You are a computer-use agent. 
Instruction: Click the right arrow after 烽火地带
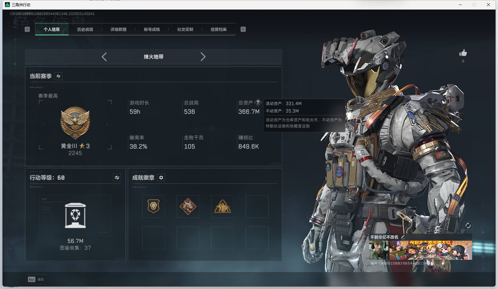point(203,57)
